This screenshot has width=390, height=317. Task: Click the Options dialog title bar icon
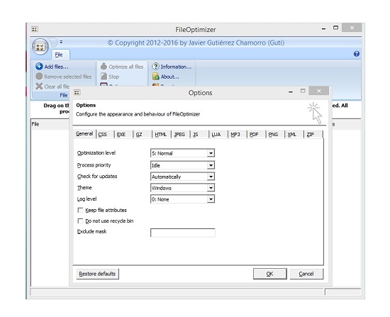pos(77,93)
